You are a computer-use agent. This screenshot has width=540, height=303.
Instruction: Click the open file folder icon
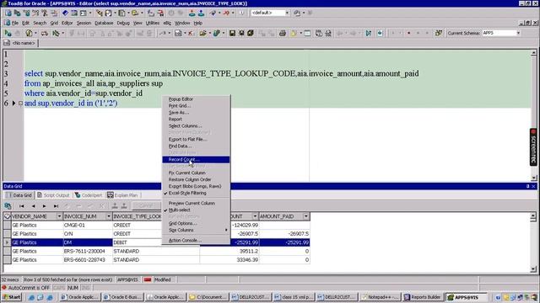tap(202, 33)
